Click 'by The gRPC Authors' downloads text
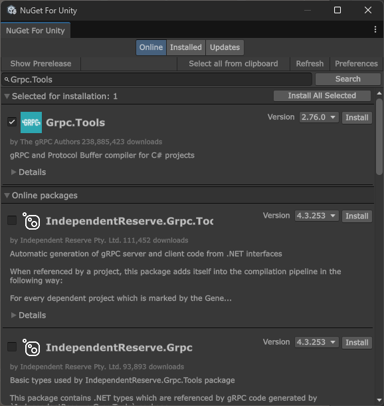Screen dimensions: 384x406 [86, 142]
